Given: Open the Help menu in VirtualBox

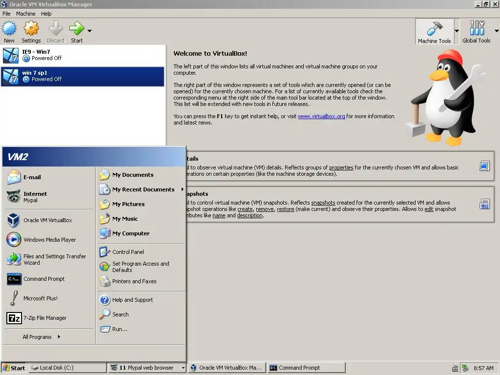Looking at the screenshot, I should pos(46,14).
